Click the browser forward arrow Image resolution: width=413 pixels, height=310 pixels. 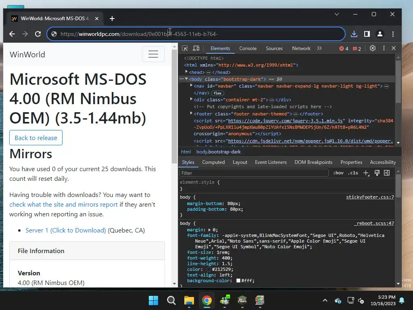(25, 34)
